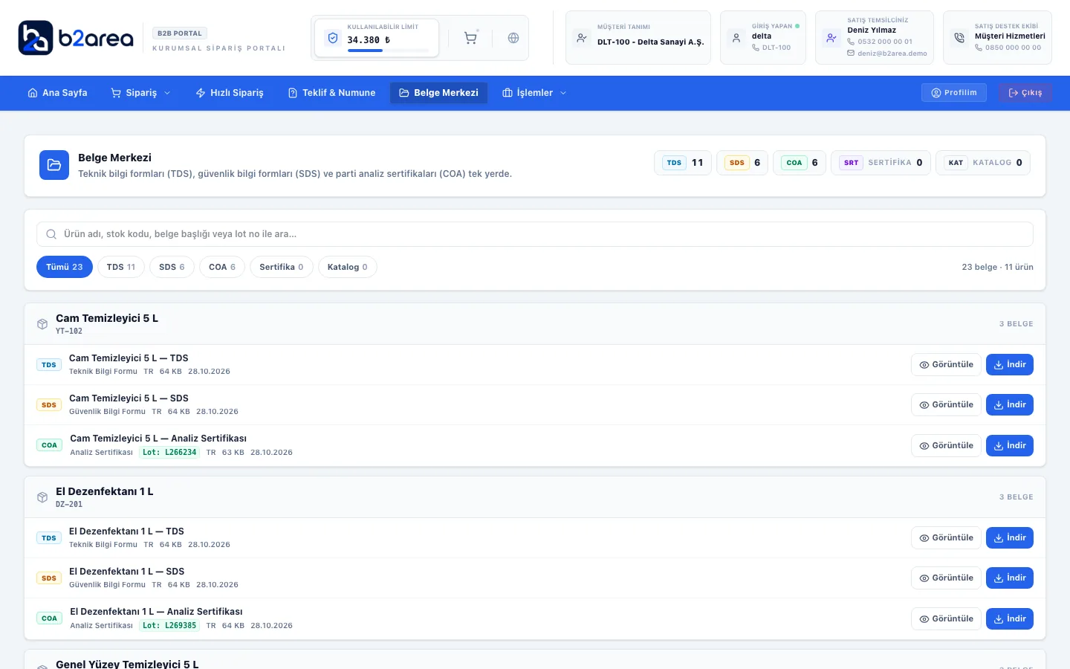
Task: Open Hızlı Sipariş menu item
Action: coord(230,93)
